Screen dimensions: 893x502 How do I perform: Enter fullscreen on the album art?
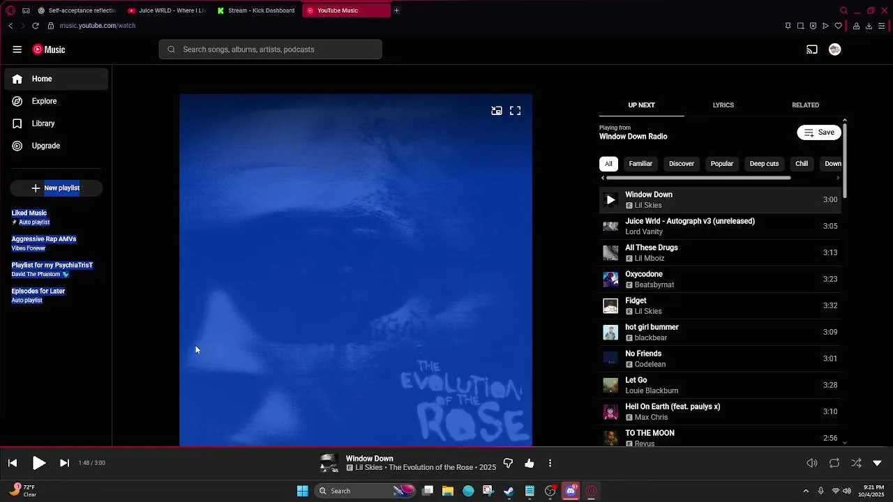515,111
